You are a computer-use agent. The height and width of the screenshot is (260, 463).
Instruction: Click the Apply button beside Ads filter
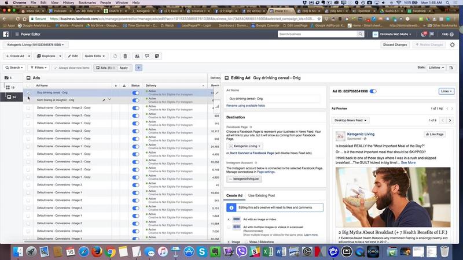coord(124,68)
